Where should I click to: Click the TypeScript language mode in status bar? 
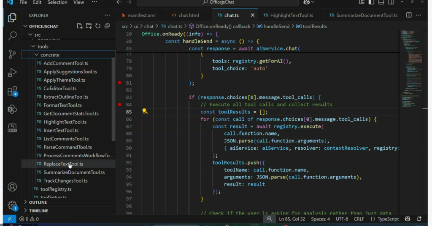(x=384, y=219)
